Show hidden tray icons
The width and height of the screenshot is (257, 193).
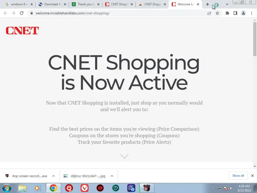click(x=213, y=188)
